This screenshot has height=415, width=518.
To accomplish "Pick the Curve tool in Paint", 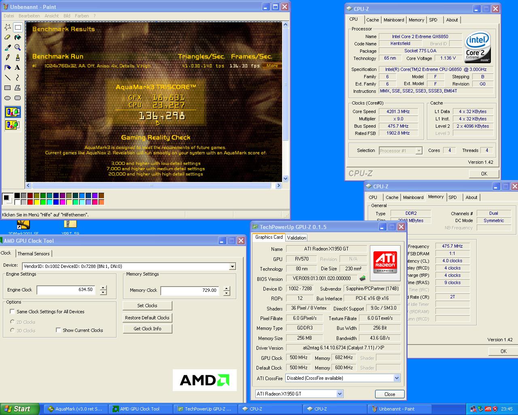I will (x=18, y=77).
